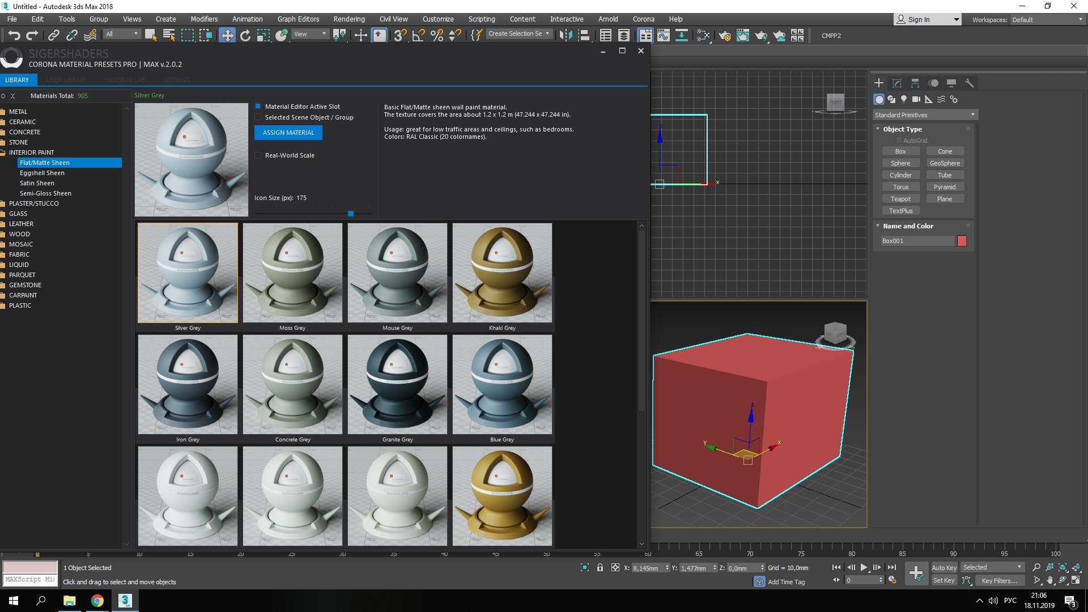This screenshot has height=612, width=1088.
Task: Select the Standard Primitives dropdown
Action: coord(925,114)
